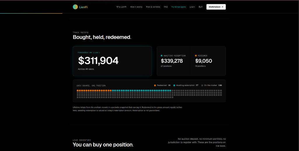Click the LienFi brand name text
The height and width of the screenshot is (151, 299).
click(83, 7)
